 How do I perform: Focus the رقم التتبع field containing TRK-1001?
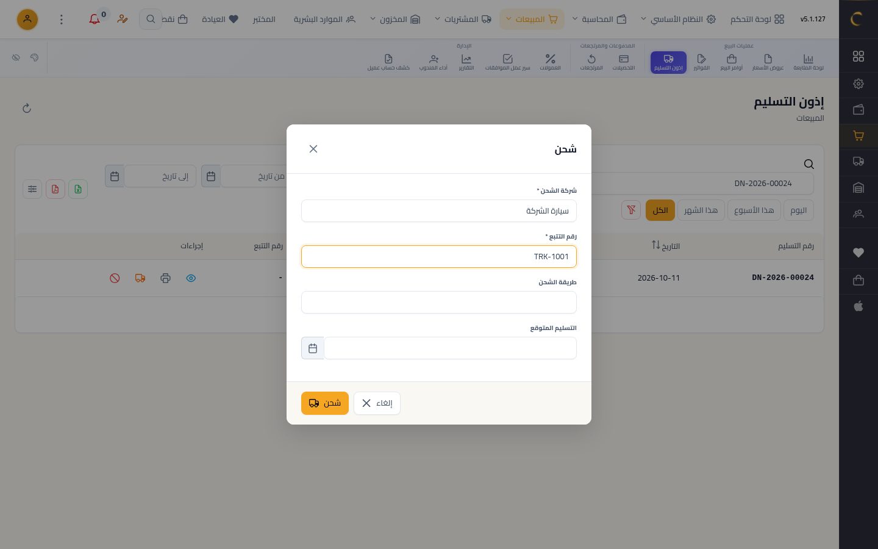[x=439, y=257]
